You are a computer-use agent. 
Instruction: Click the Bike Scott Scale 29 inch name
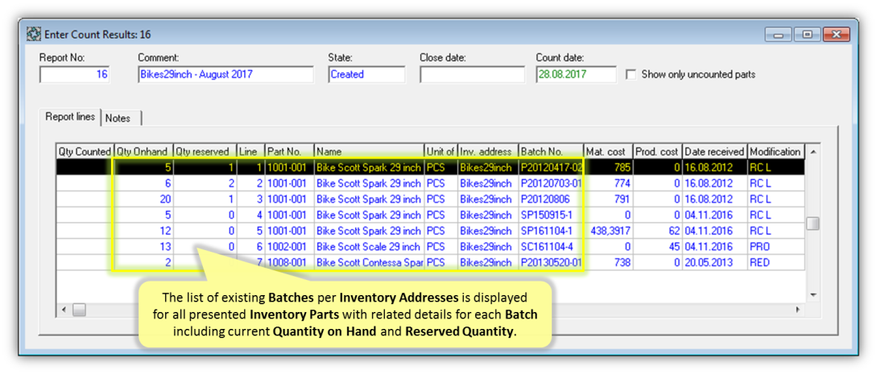(369, 246)
